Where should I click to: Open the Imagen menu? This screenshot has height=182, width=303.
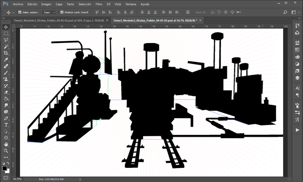47,4
